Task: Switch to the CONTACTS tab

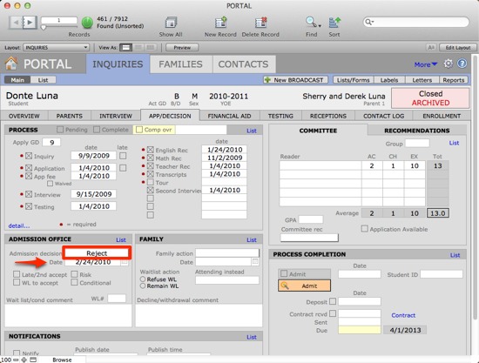Action: (x=244, y=64)
